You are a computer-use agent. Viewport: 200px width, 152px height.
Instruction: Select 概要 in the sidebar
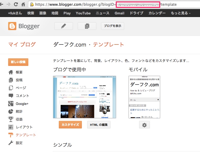pos(19,72)
